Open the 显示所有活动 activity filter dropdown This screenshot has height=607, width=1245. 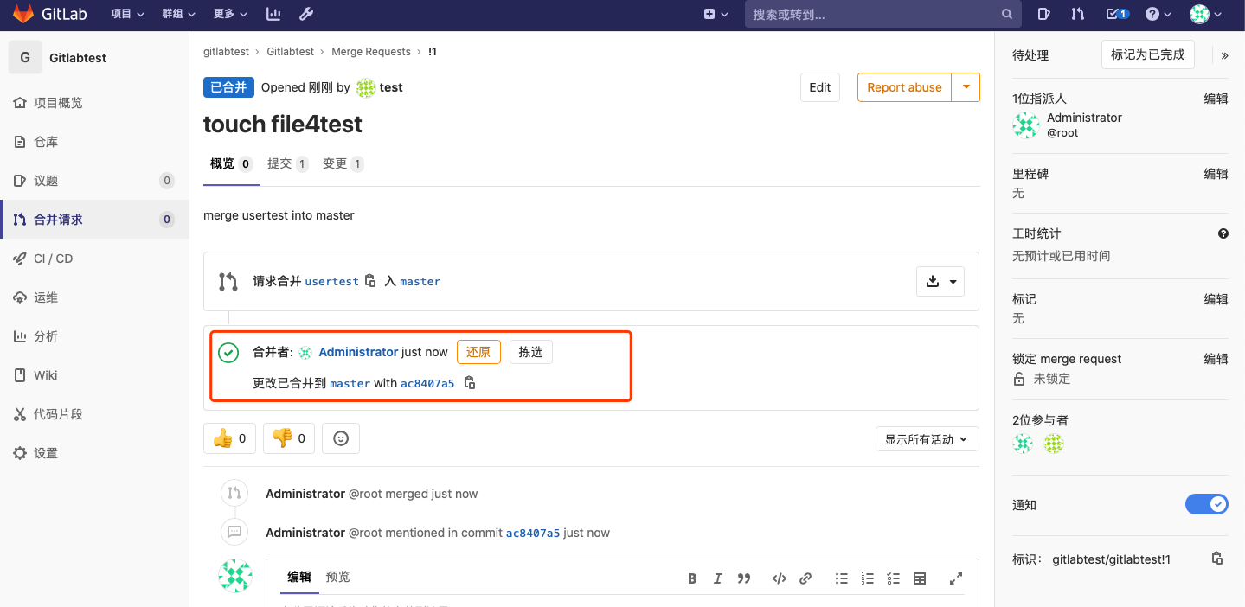[x=927, y=438]
